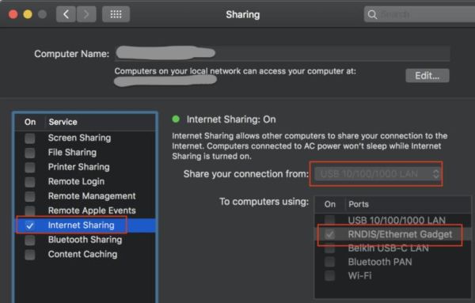Screen dimensions: 475x303
Task: Enable the Bluetooth Sharing checkbox
Action: coord(30,240)
